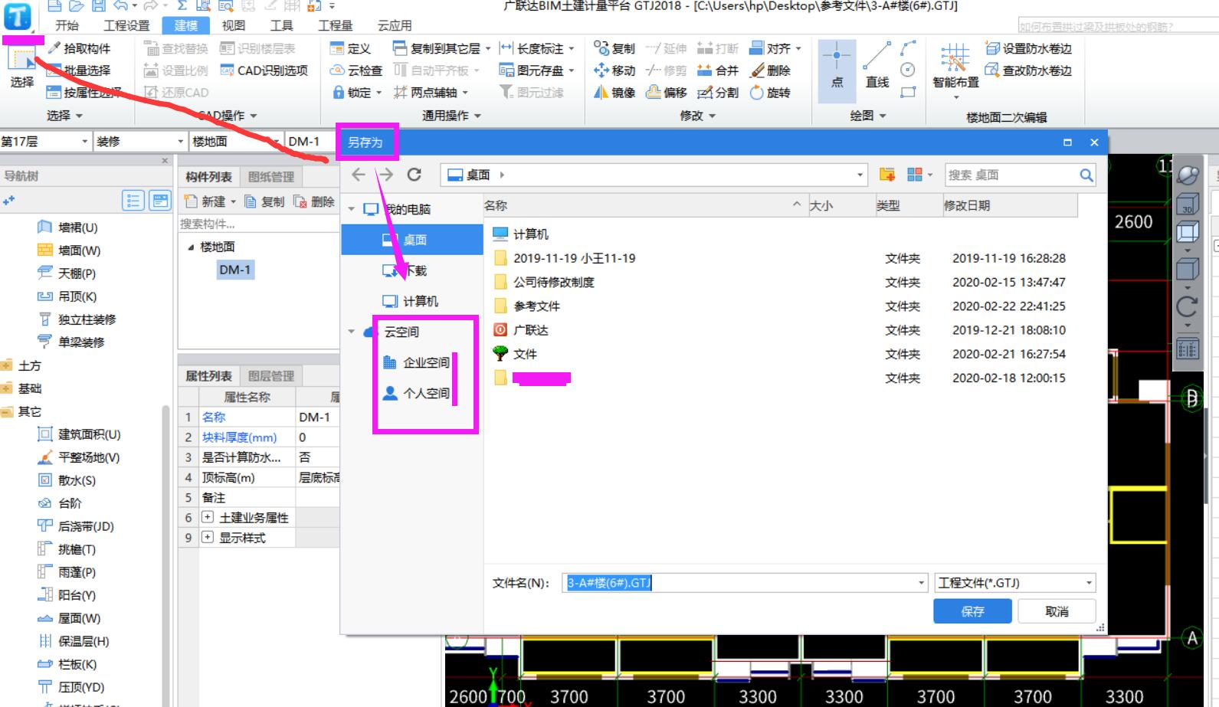Image resolution: width=1219 pixels, height=707 pixels.
Task: Click CAD识别选项 recognition options
Action: point(264,70)
